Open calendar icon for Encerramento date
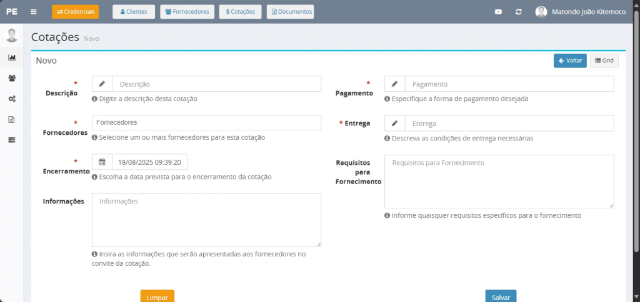This screenshot has width=640, height=302. pos(102,162)
